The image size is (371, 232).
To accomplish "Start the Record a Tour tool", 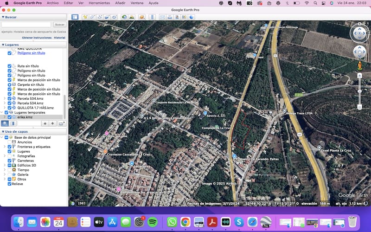I will tap(115, 17).
